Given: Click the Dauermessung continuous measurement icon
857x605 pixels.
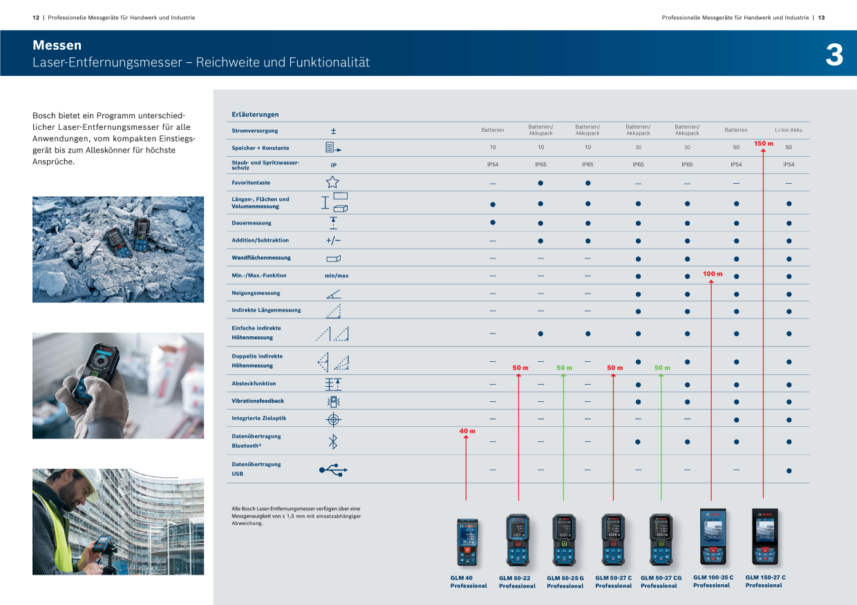Looking at the screenshot, I should pos(333,223).
